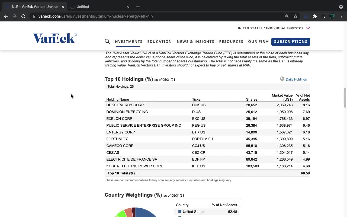Click United States weighting 52.48

(x=233, y=212)
